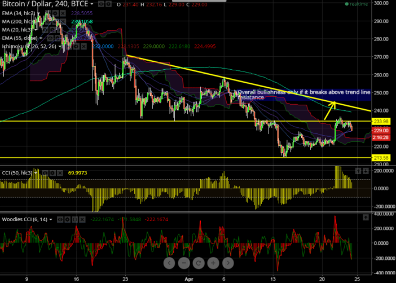
Task: Move the CCI pane up with arrow
Action: coord(358,171)
